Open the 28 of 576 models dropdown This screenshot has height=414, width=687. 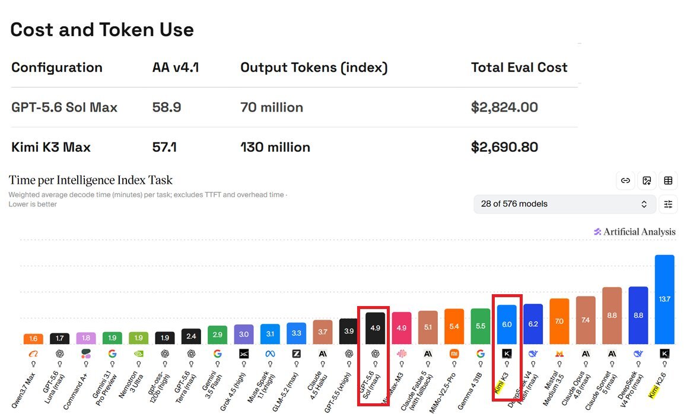click(x=564, y=204)
